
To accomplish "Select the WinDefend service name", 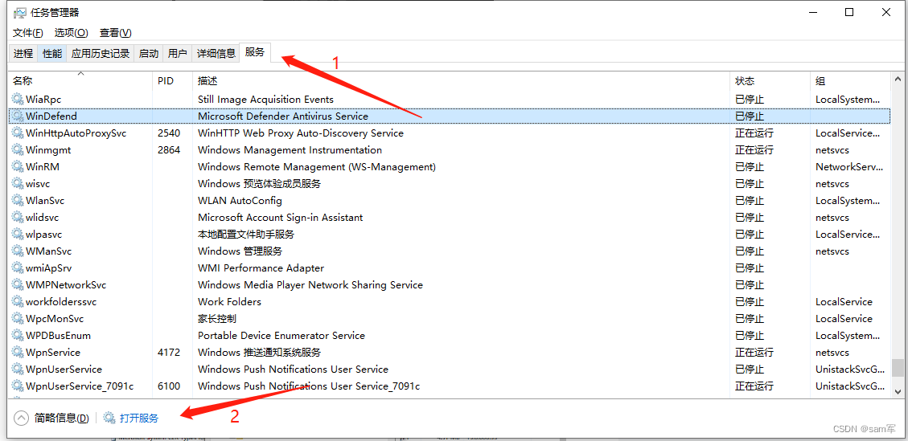I will coord(51,116).
